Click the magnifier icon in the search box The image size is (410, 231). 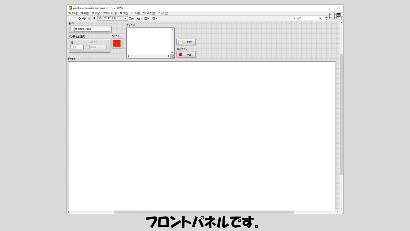[x=320, y=18]
